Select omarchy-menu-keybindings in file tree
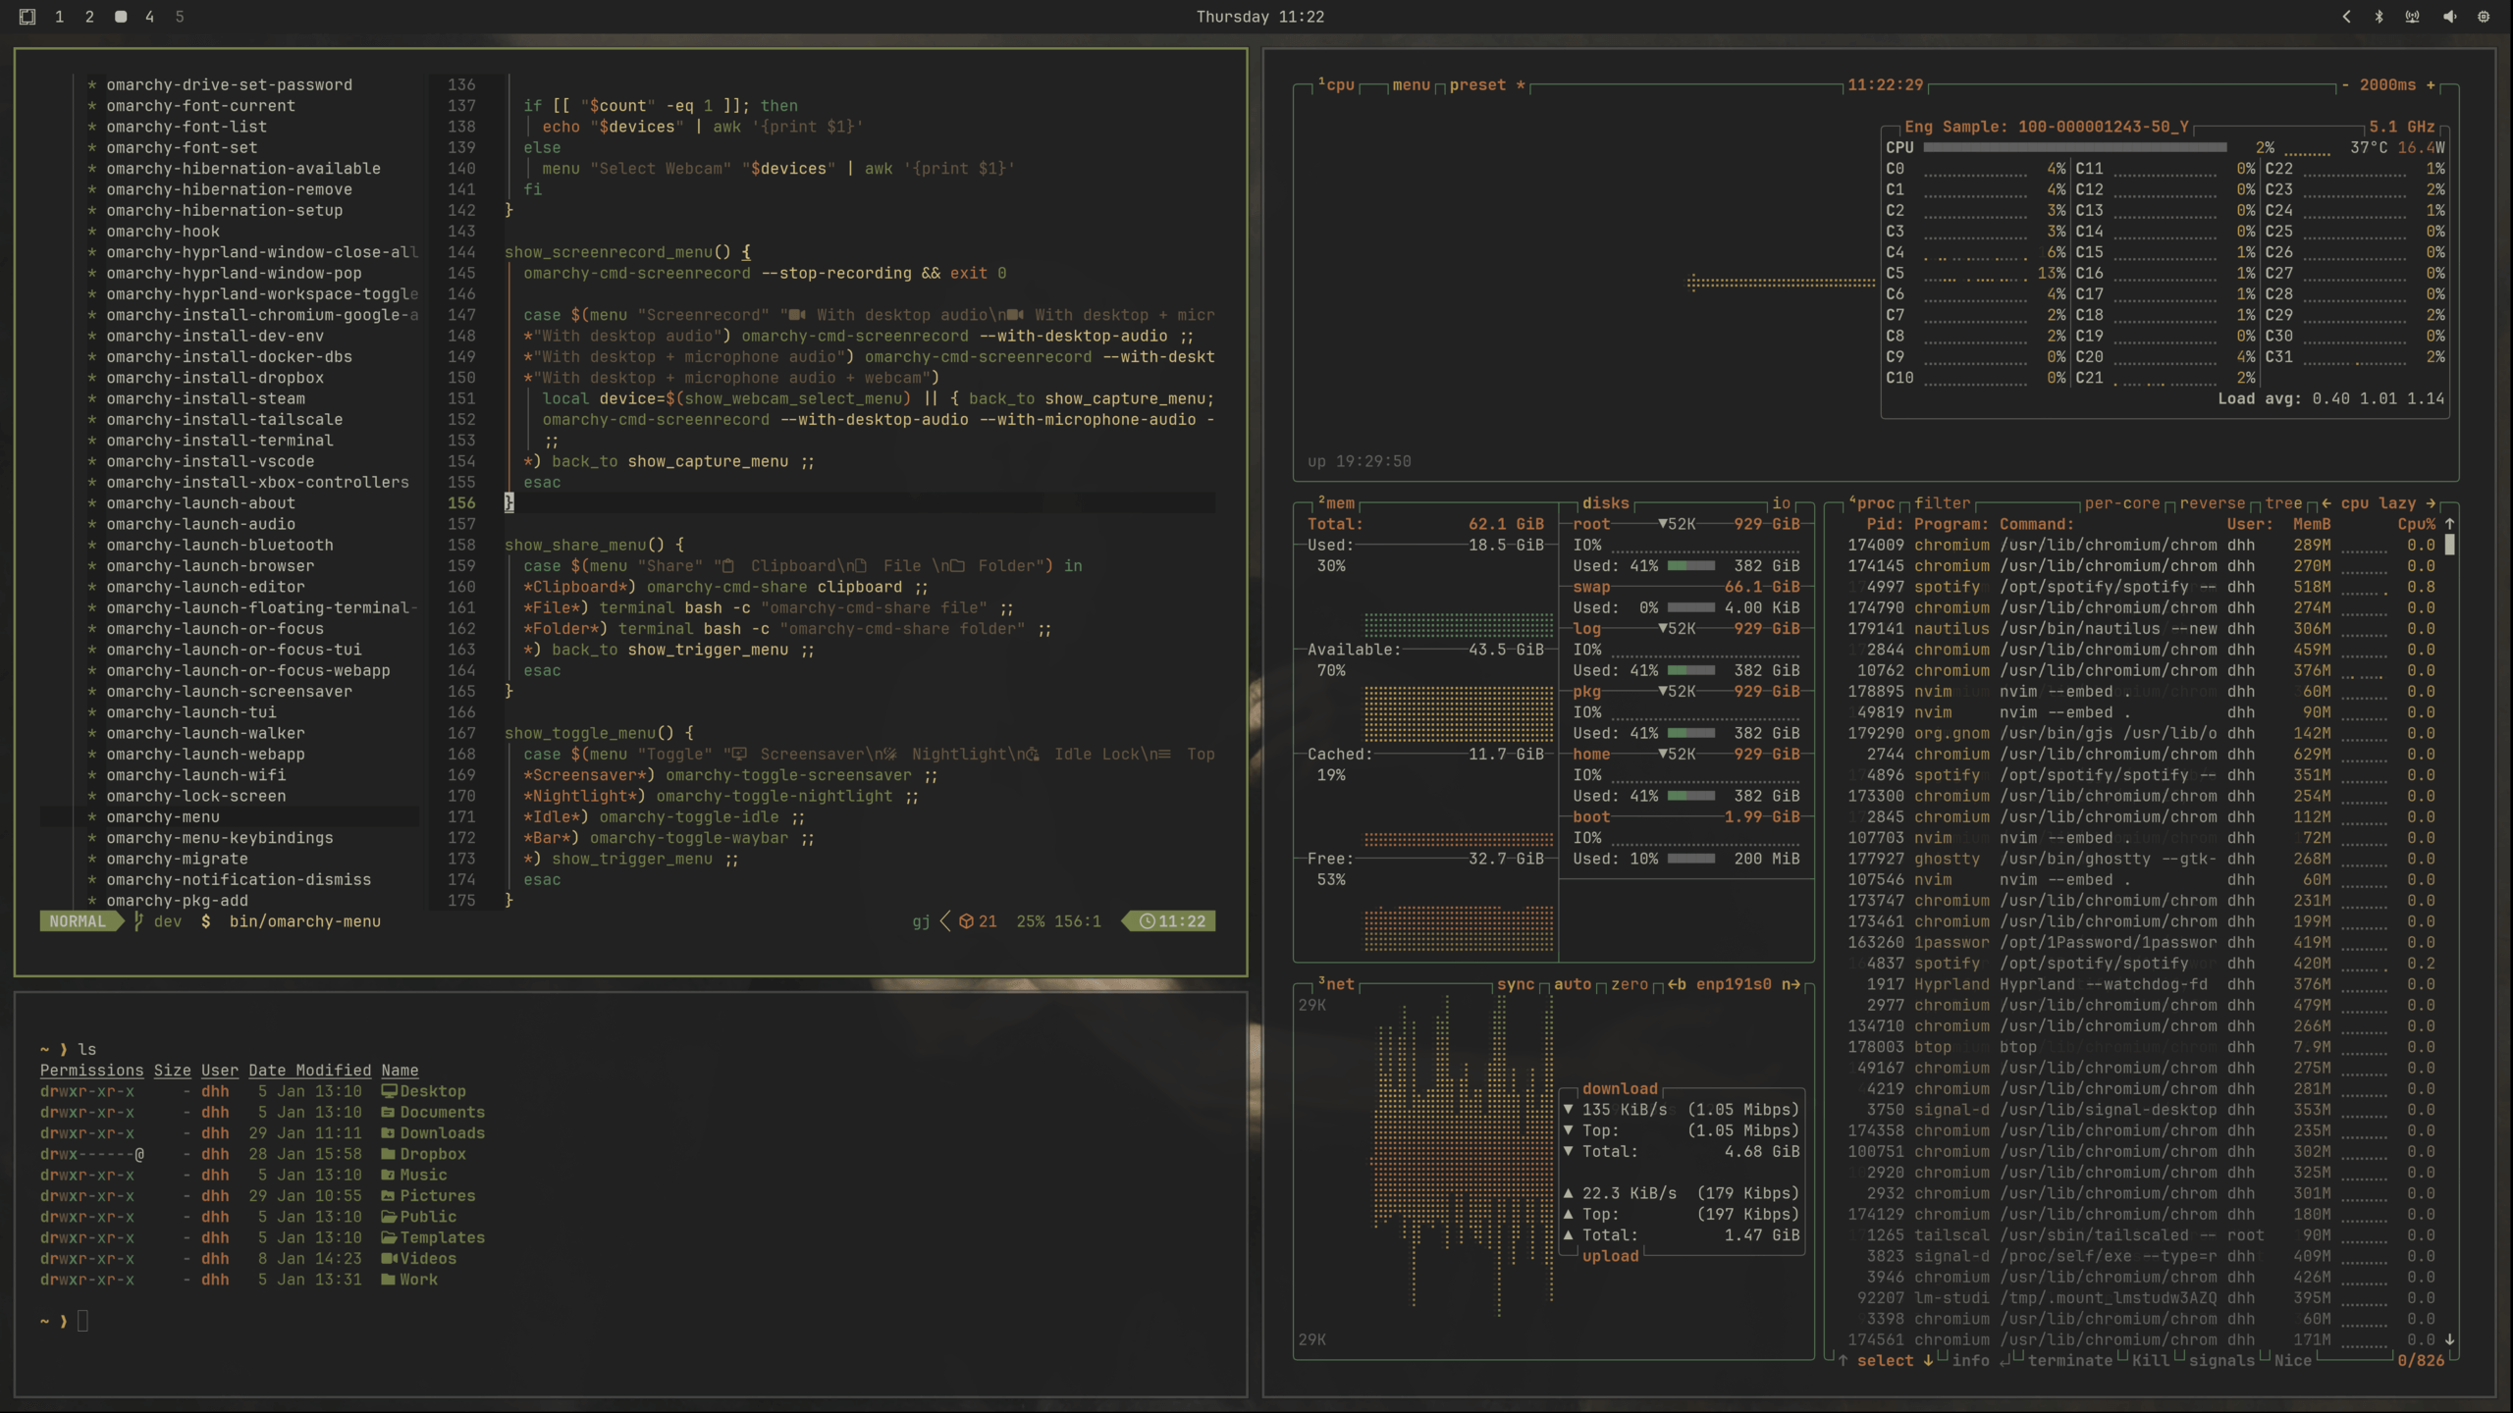 coord(220,838)
